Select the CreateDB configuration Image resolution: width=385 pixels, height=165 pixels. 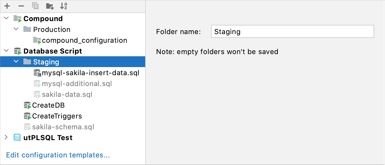48,105
